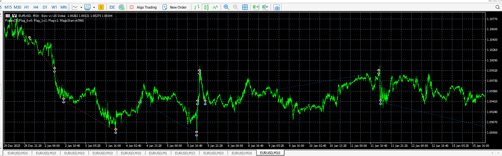Image resolution: width=502 pixels, height=156 pixels.
Task: Click the '5 Jan 00:00' time label
Action: click(174, 146)
